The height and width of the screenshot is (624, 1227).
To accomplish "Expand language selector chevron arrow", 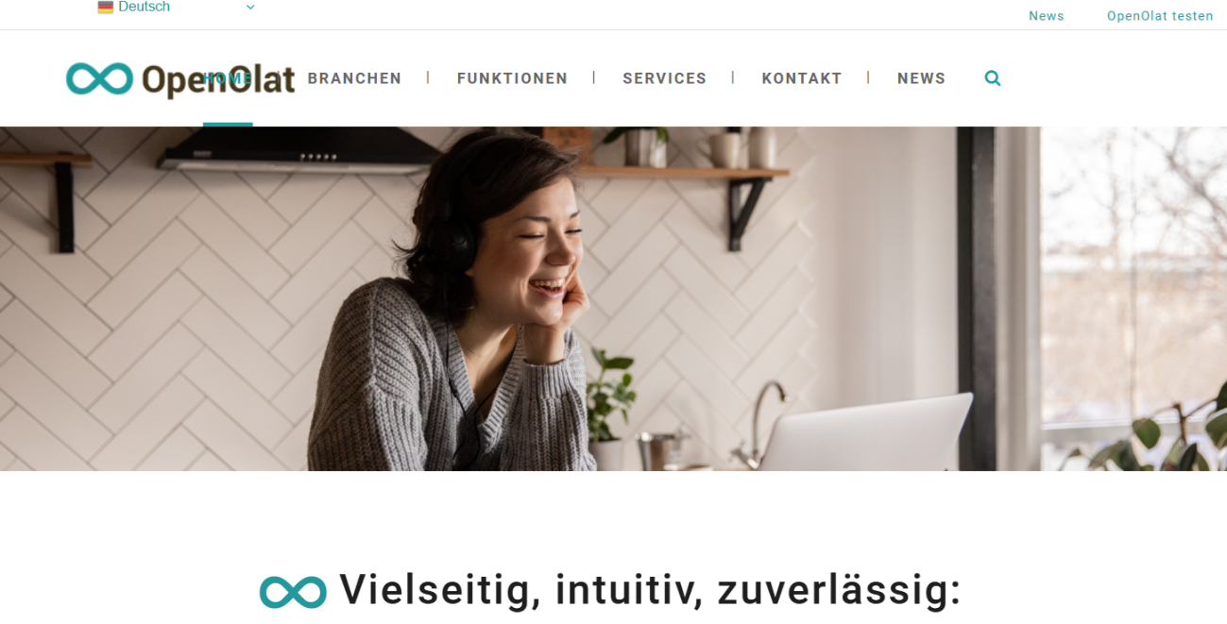I will click(250, 8).
